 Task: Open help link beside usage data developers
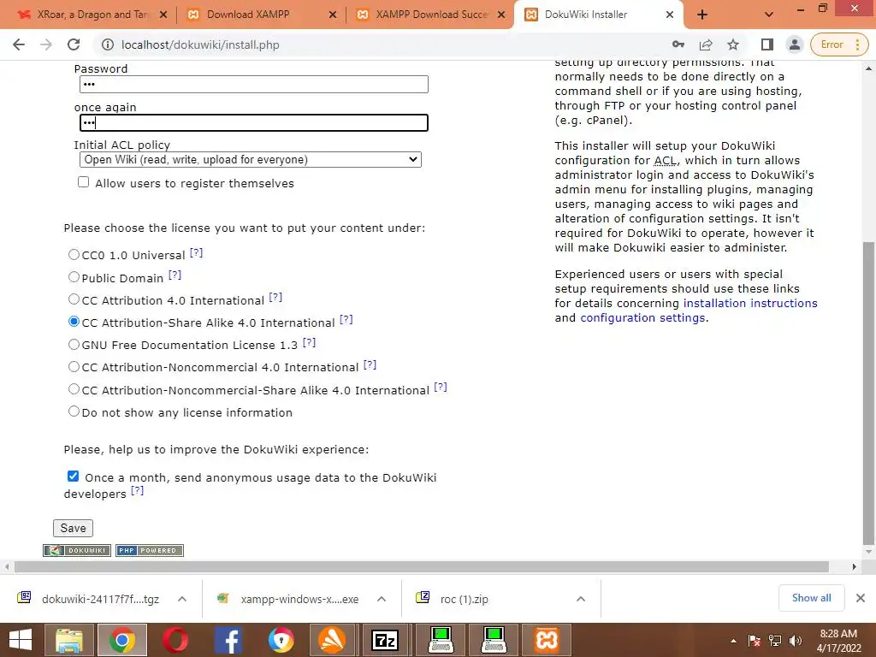[138, 490]
